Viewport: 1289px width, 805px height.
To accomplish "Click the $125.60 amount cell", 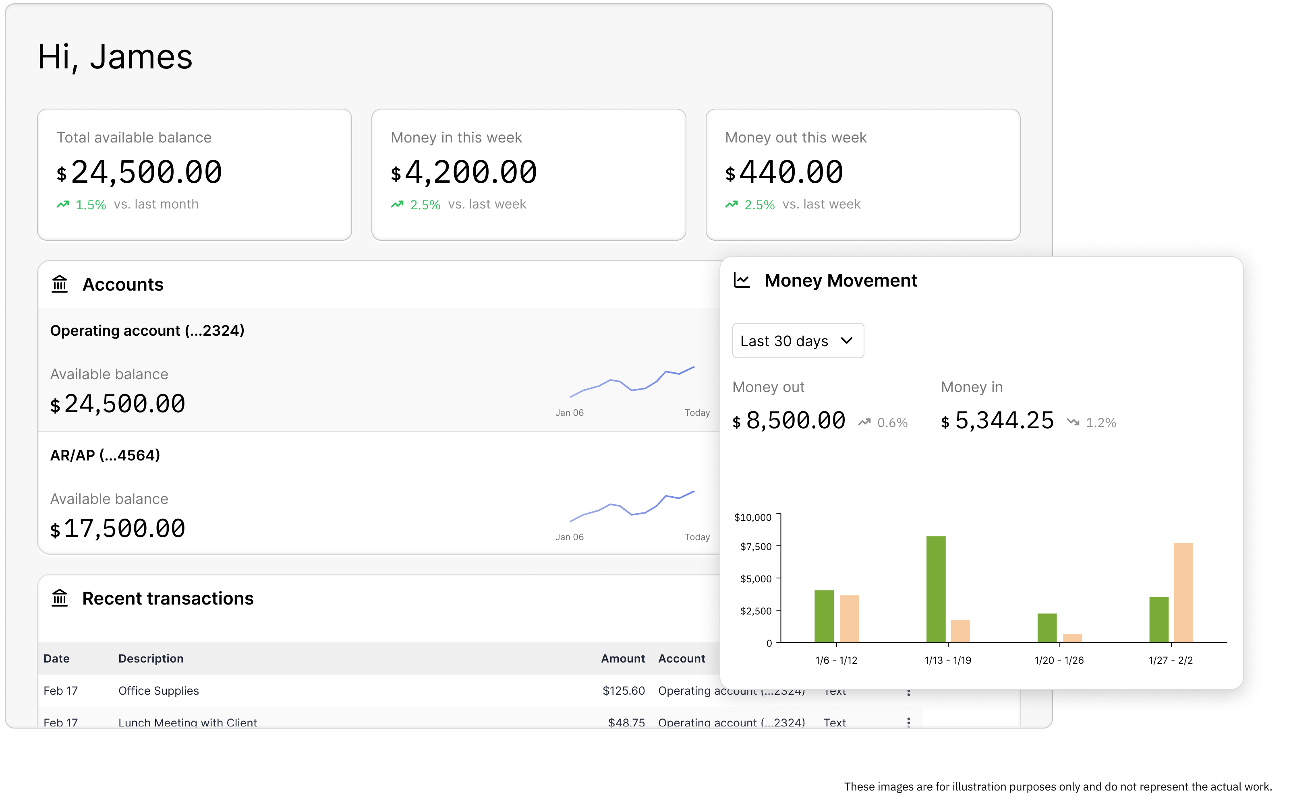I will [x=623, y=691].
